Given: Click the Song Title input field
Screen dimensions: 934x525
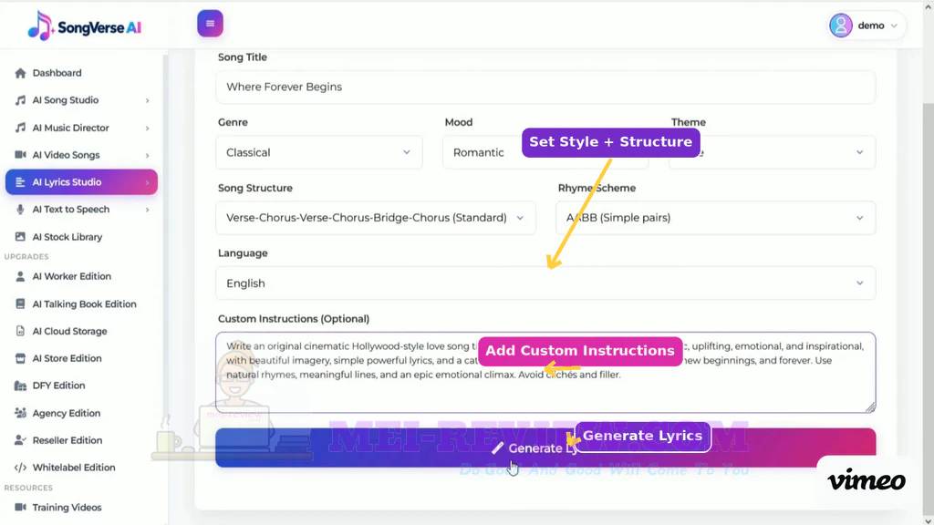Looking at the screenshot, I should tap(545, 87).
